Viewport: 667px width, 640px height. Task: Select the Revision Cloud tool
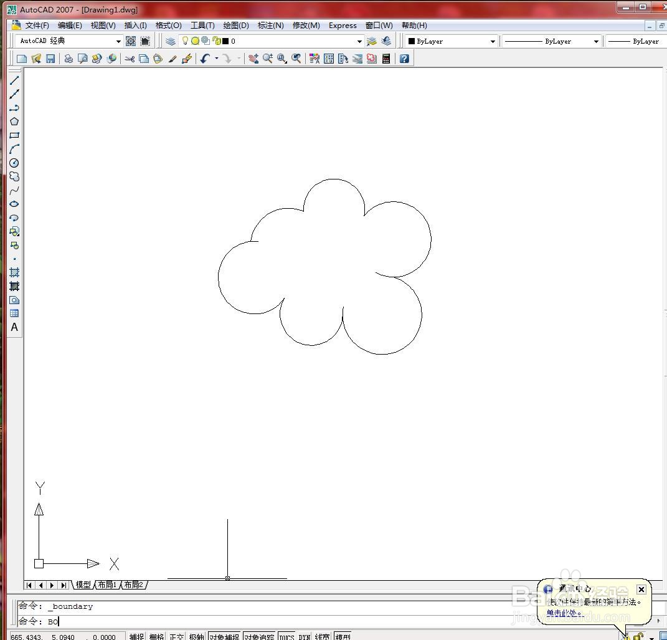point(14,176)
